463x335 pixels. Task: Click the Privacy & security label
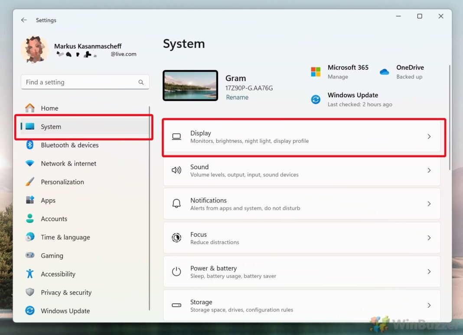[66, 292]
